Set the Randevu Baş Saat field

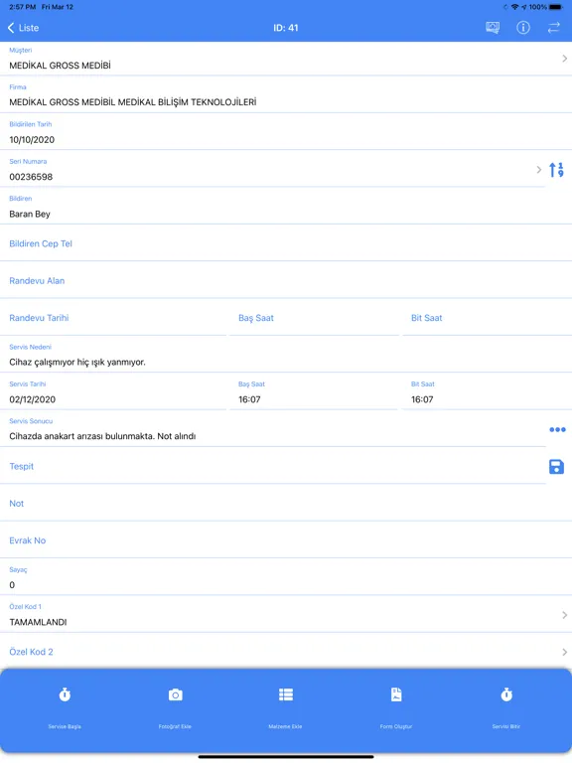[314, 318]
